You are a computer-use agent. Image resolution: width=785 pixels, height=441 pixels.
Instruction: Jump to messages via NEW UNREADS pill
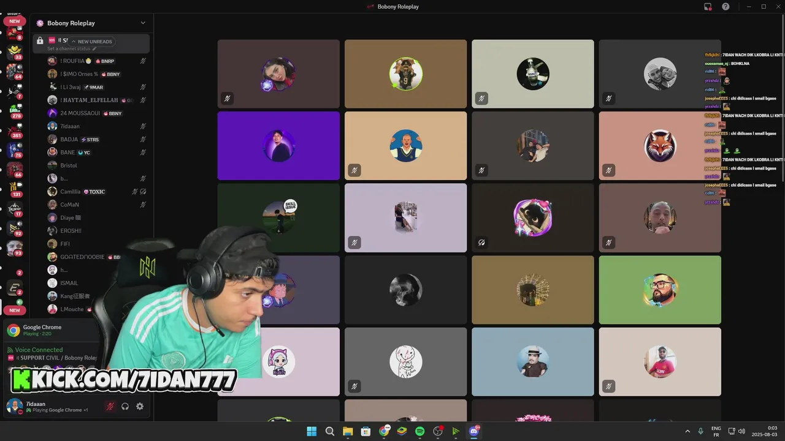tap(91, 42)
